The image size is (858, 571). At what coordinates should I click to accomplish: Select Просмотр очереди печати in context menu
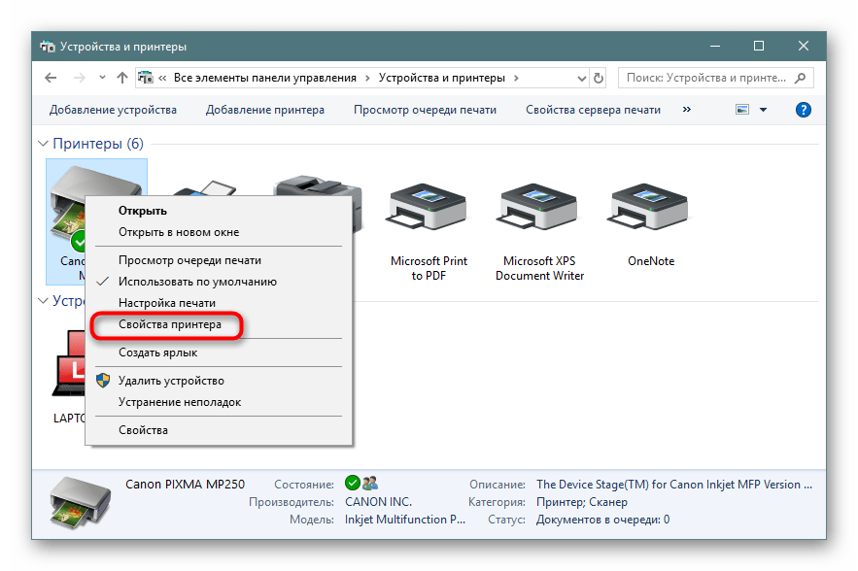coord(219,260)
